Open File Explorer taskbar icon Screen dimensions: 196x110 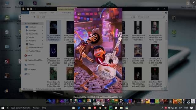tap(121, 108)
